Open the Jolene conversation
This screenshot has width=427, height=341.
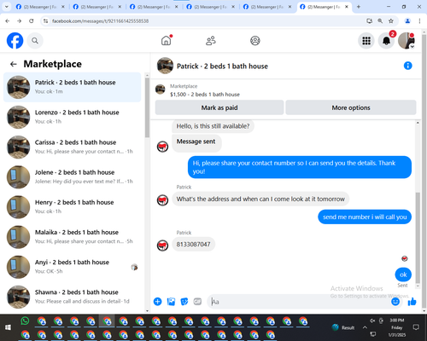(73, 176)
